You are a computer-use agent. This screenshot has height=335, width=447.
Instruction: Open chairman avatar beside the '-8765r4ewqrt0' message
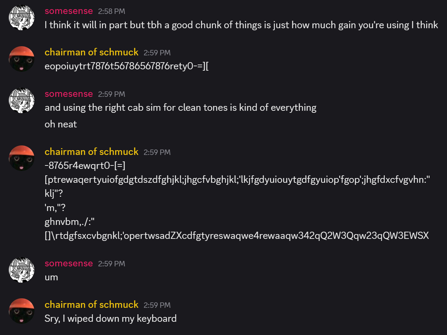tap(22, 158)
